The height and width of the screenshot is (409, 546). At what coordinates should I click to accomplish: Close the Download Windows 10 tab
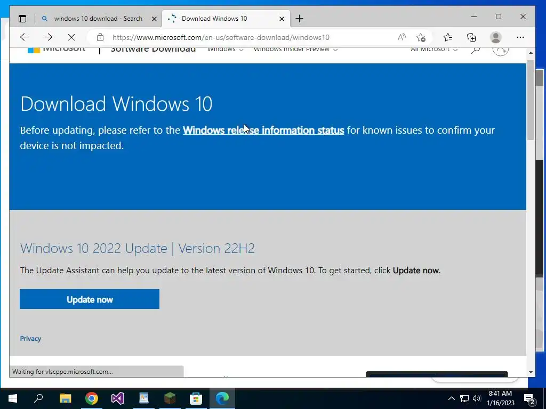(x=282, y=19)
